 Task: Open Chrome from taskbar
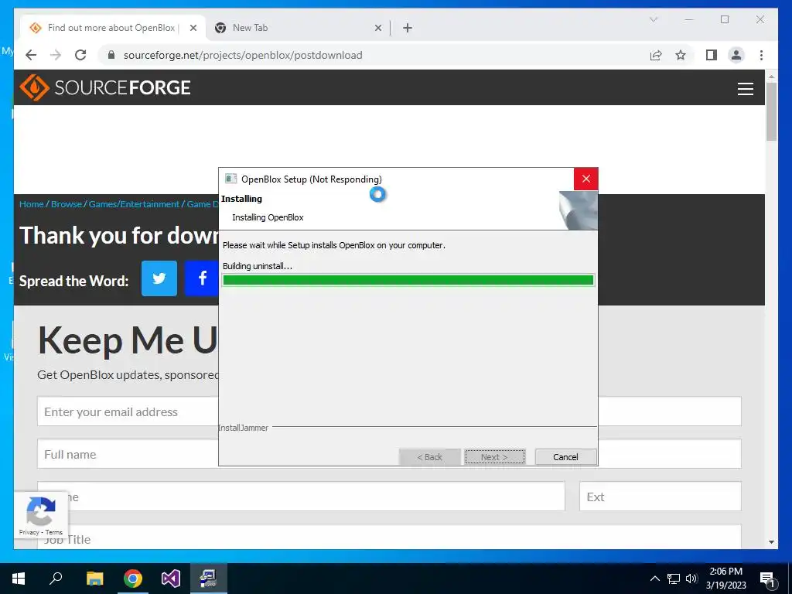click(x=133, y=579)
